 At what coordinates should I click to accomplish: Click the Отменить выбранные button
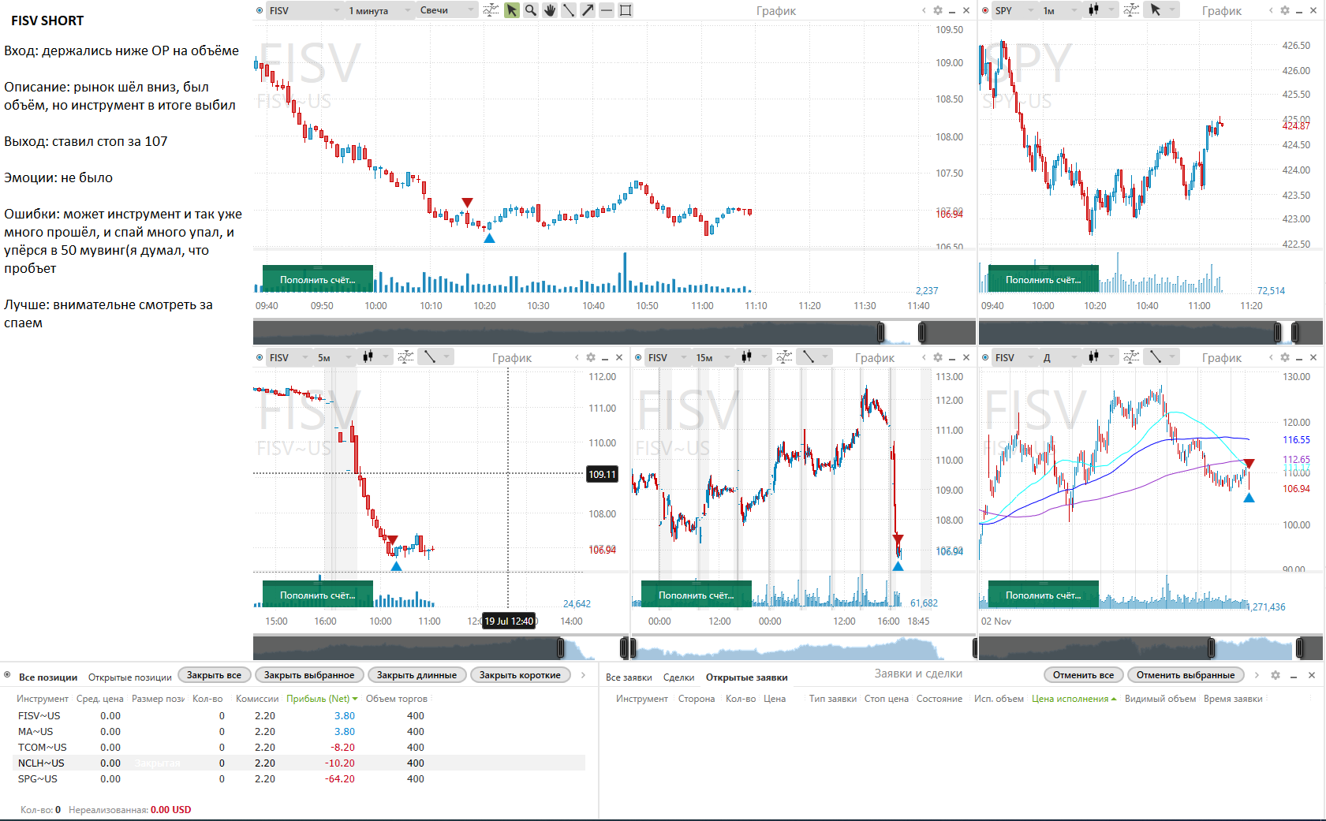pyautogui.click(x=1185, y=675)
